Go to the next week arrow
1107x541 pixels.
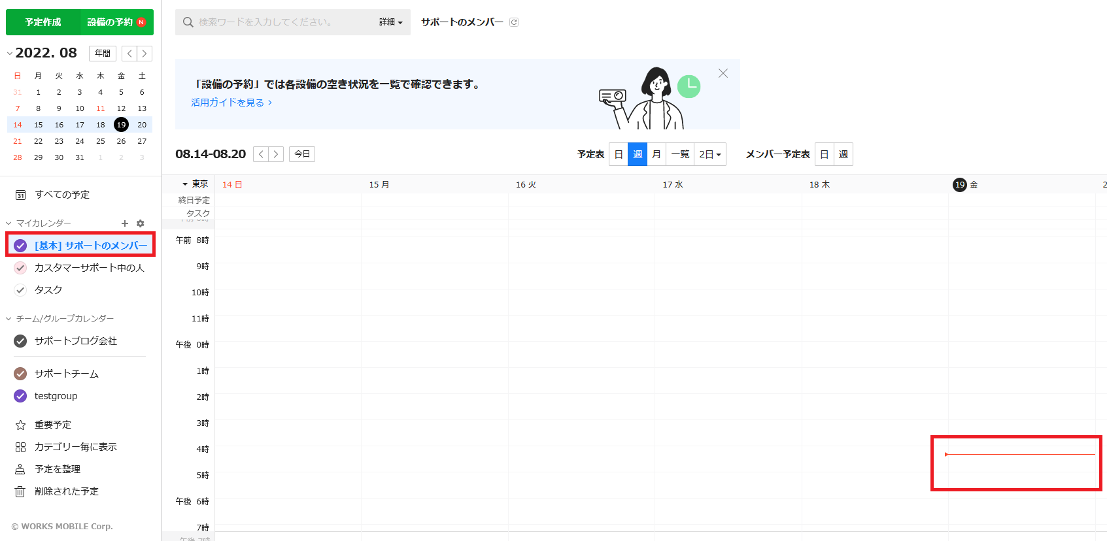(x=276, y=154)
